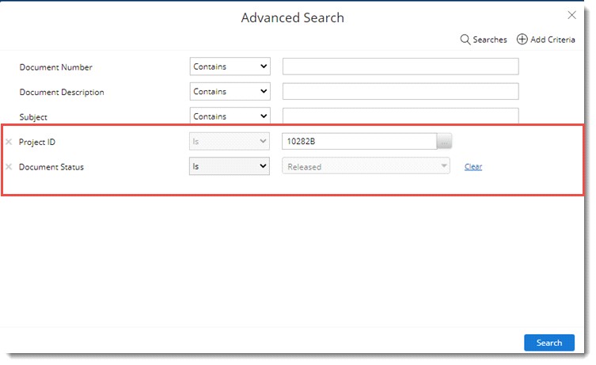This screenshot has height=365, width=596.
Task: Close the Advanced Search dialog
Action: [x=572, y=15]
